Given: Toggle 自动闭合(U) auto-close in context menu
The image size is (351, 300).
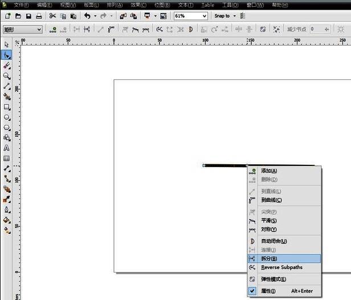Looking at the screenshot, I should [274, 241].
